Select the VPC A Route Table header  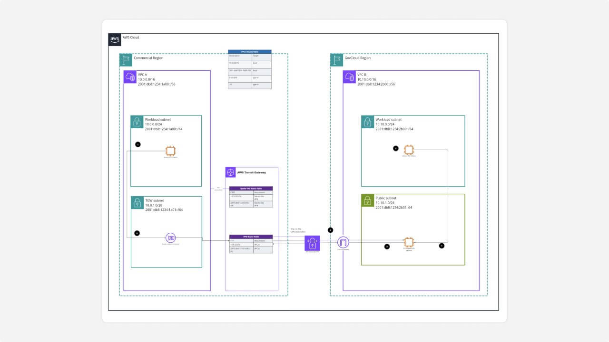[x=250, y=51]
